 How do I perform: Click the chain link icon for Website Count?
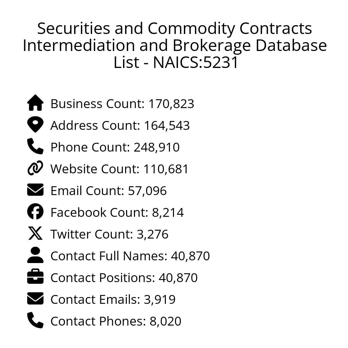pos(35,168)
